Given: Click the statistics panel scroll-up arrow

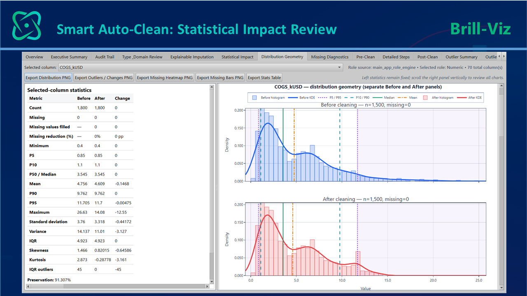Looking at the screenshot, I should (x=212, y=87).
